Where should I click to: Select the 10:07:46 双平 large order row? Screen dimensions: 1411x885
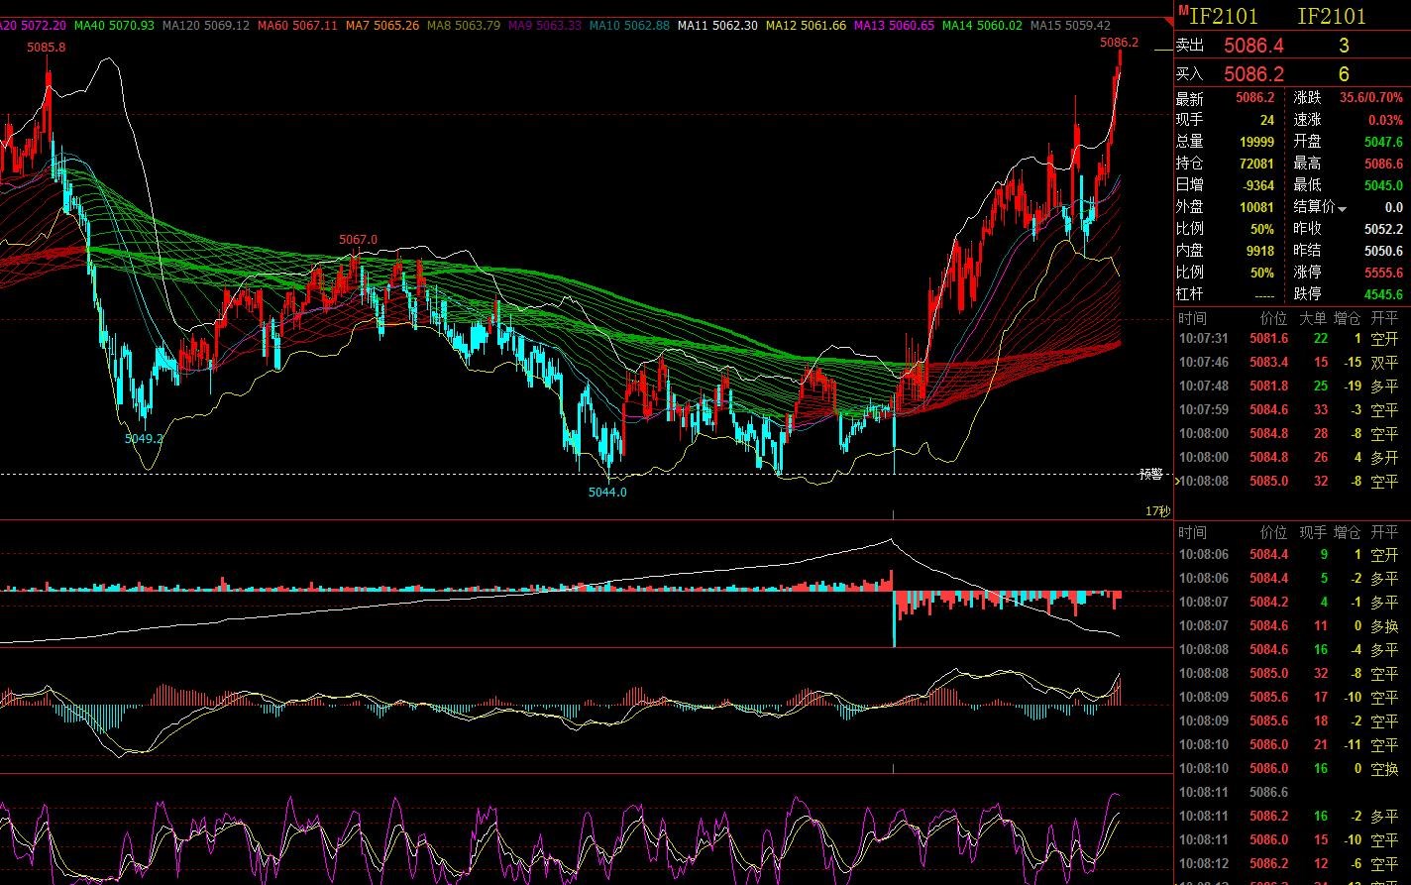tap(1290, 362)
